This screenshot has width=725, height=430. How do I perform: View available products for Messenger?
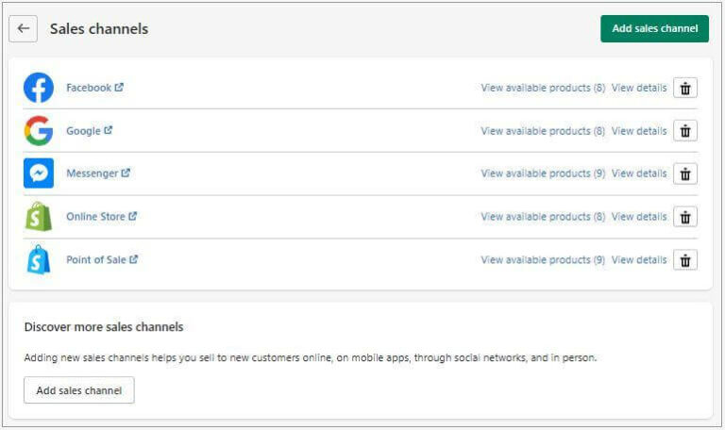click(543, 174)
